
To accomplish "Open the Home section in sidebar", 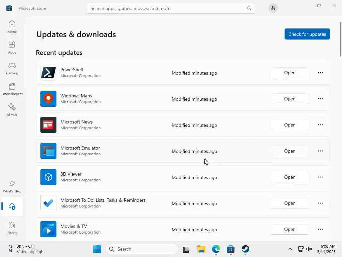I will coord(12,27).
